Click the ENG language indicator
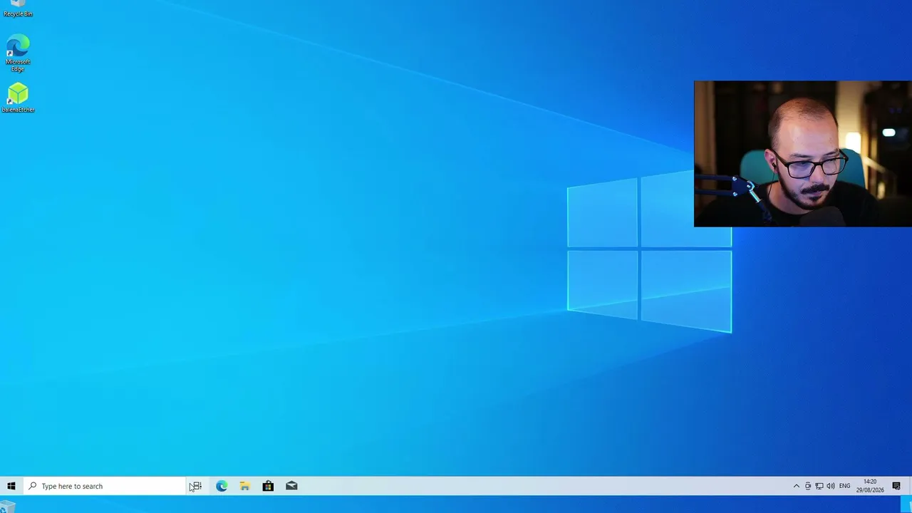Screen dimensions: 912x513 point(844,486)
